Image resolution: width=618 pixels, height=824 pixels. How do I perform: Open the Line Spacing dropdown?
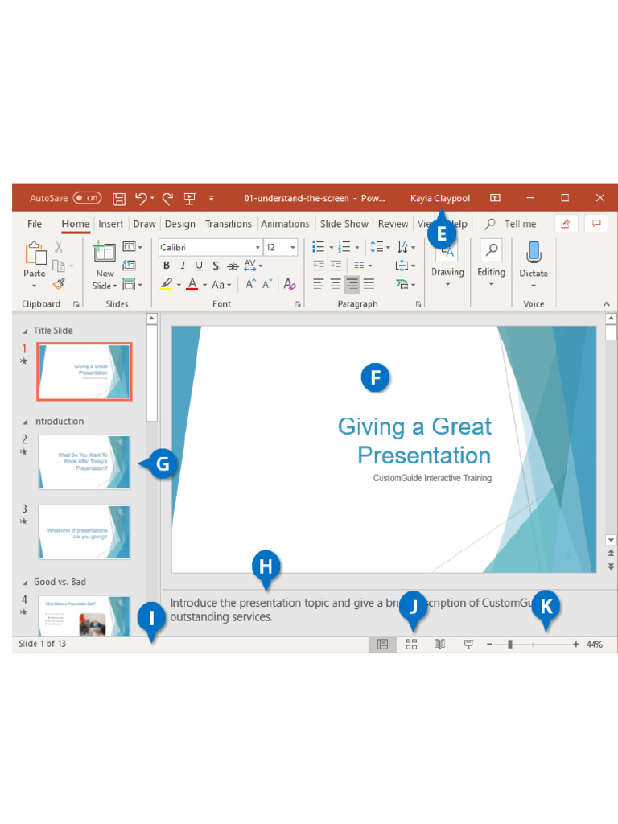coord(380,247)
